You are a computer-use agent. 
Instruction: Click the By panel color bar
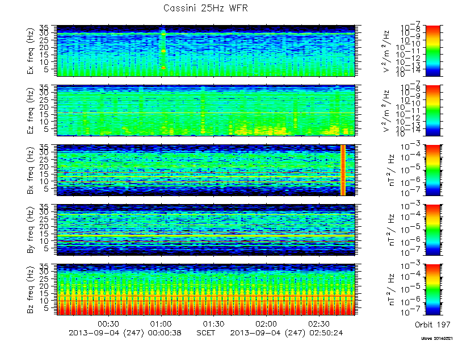click(433, 230)
